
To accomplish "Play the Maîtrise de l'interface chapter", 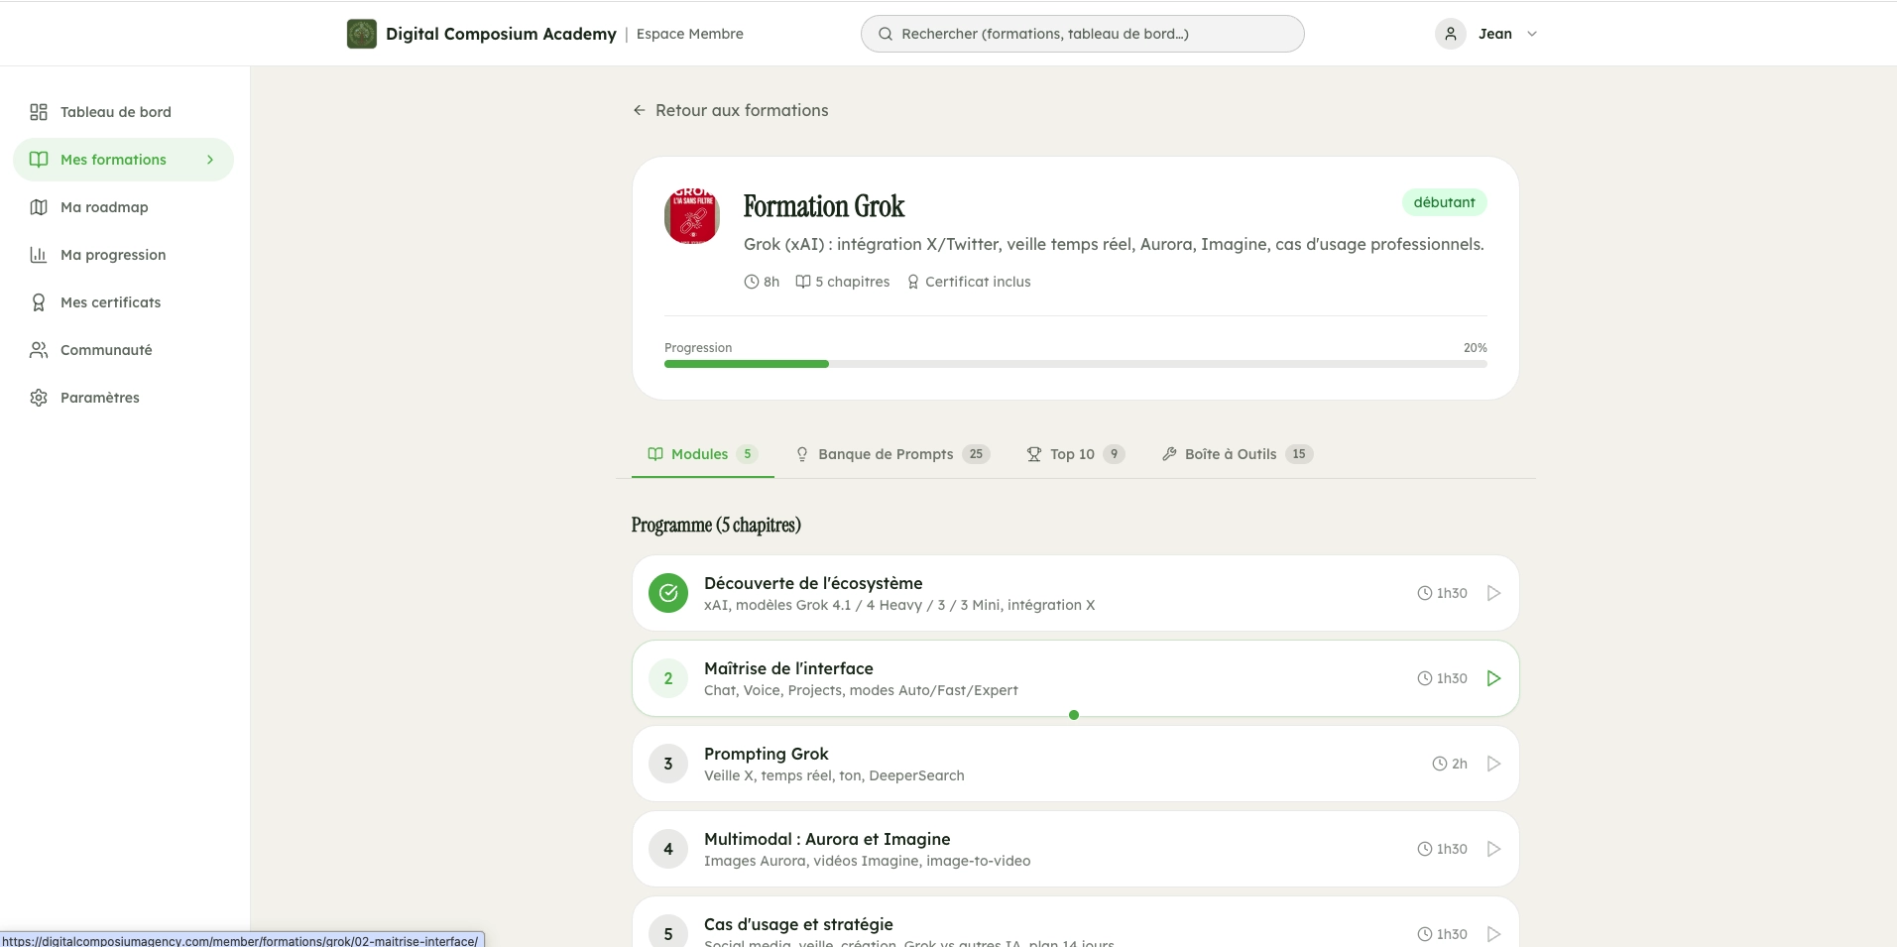I will pos(1492,677).
